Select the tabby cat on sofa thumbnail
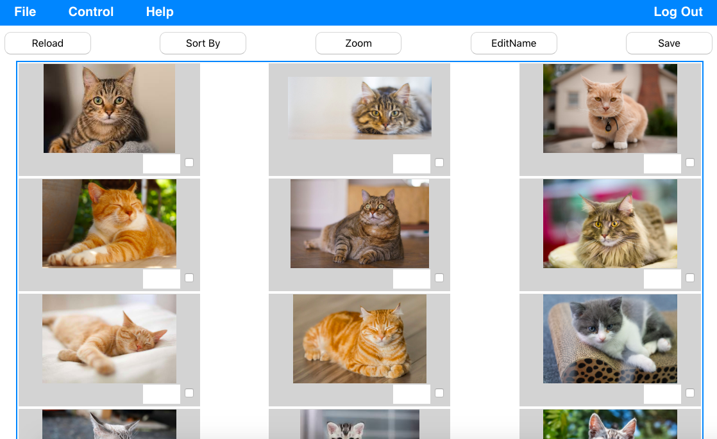717x439 pixels. pyautogui.click(x=109, y=108)
